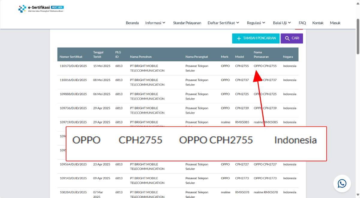The image size is (360, 198).
Task: Select certificate number 109564/DJID/2025
Action: click(73, 164)
